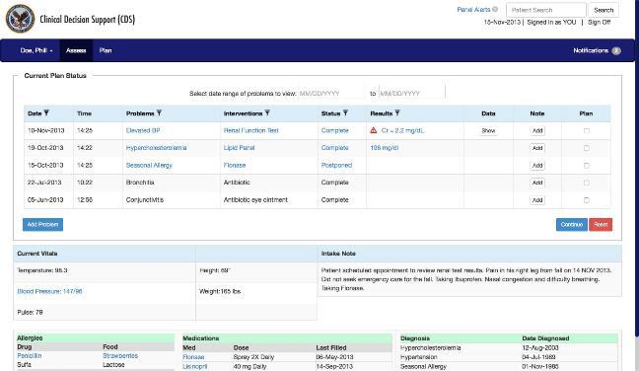Select the Hypertension diagnosis entry
639x371 pixels.
(418, 357)
